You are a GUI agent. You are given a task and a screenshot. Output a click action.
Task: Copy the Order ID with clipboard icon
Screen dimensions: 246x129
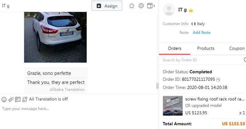[218, 80]
